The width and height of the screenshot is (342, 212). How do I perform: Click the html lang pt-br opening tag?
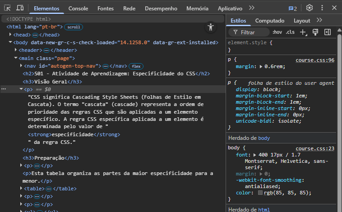tap(35, 27)
